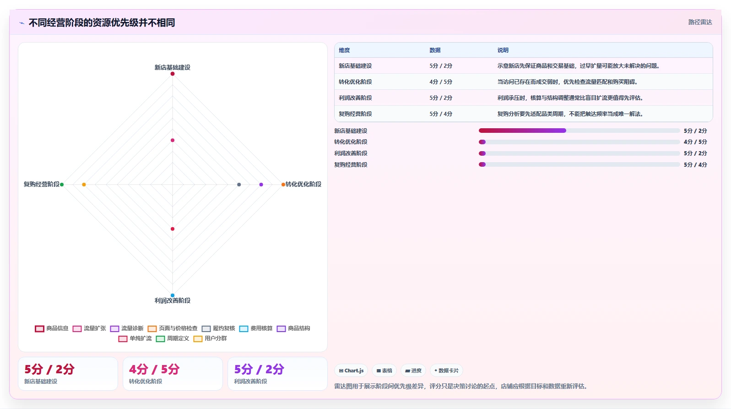This screenshot has height=409, width=731.
Task: Click the Chart.js tag
Action: (x=351, y=371)
